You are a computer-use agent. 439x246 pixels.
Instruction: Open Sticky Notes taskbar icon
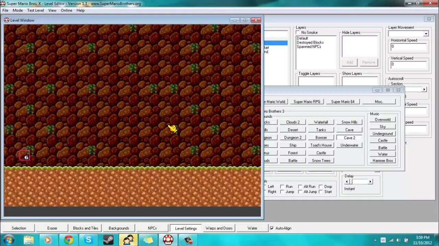coord(148,240)
